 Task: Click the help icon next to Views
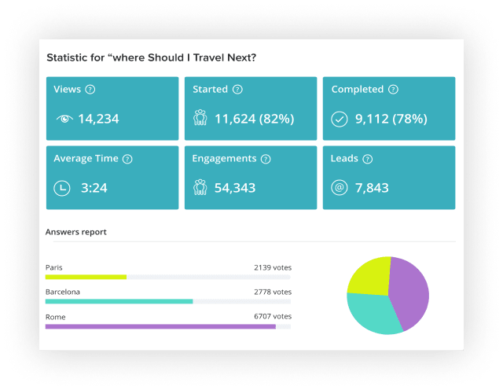90,90
